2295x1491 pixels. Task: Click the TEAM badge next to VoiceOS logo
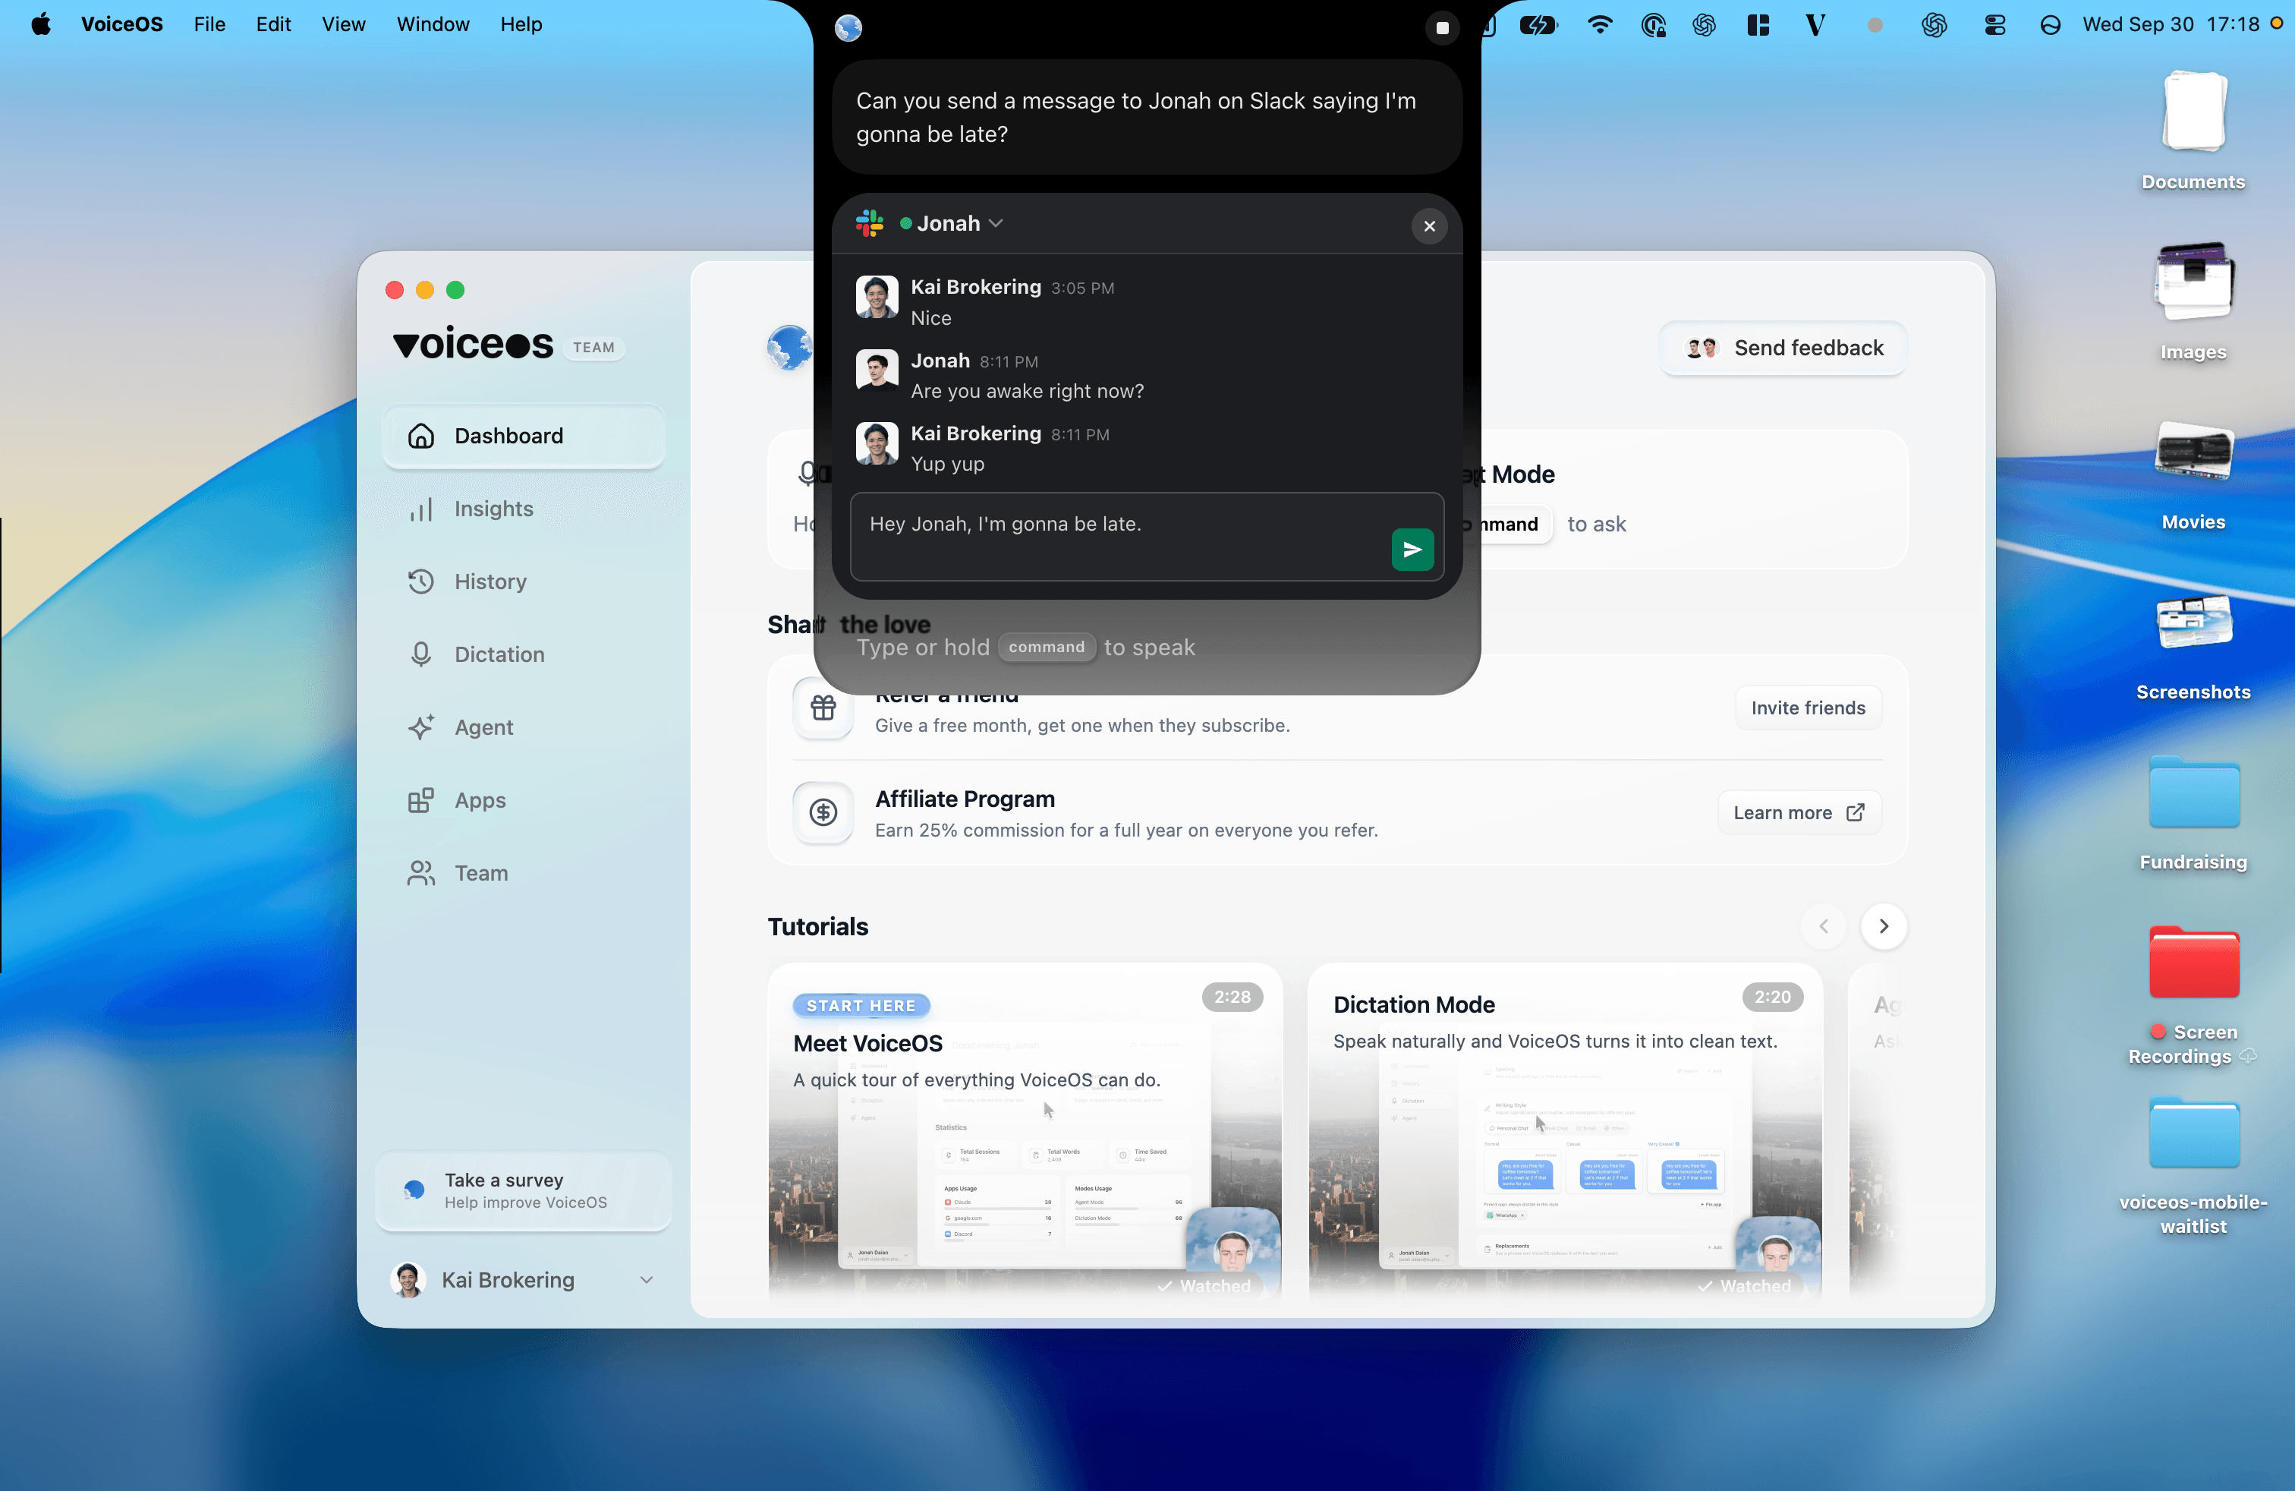pyautogui.click(x=593, y=347)
